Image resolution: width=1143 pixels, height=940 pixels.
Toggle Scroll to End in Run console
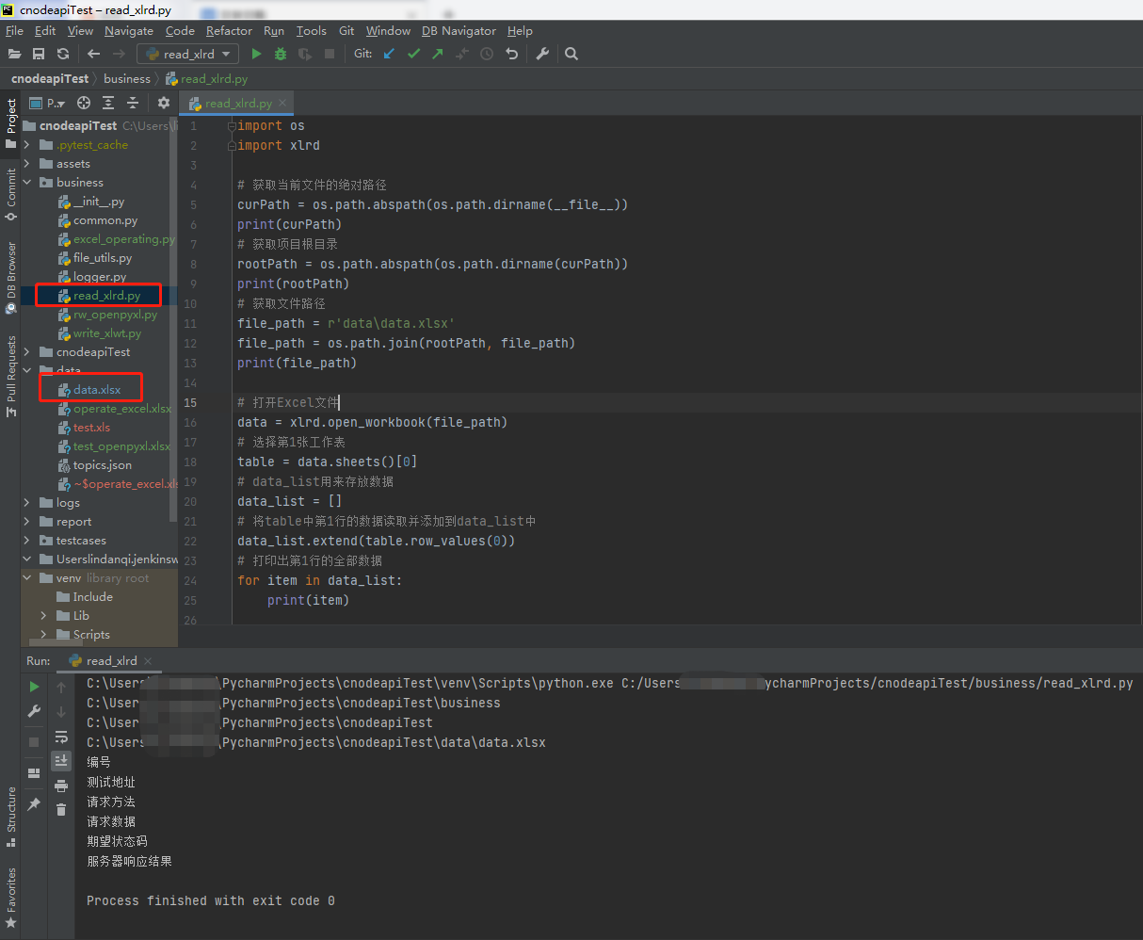(61, 760)
